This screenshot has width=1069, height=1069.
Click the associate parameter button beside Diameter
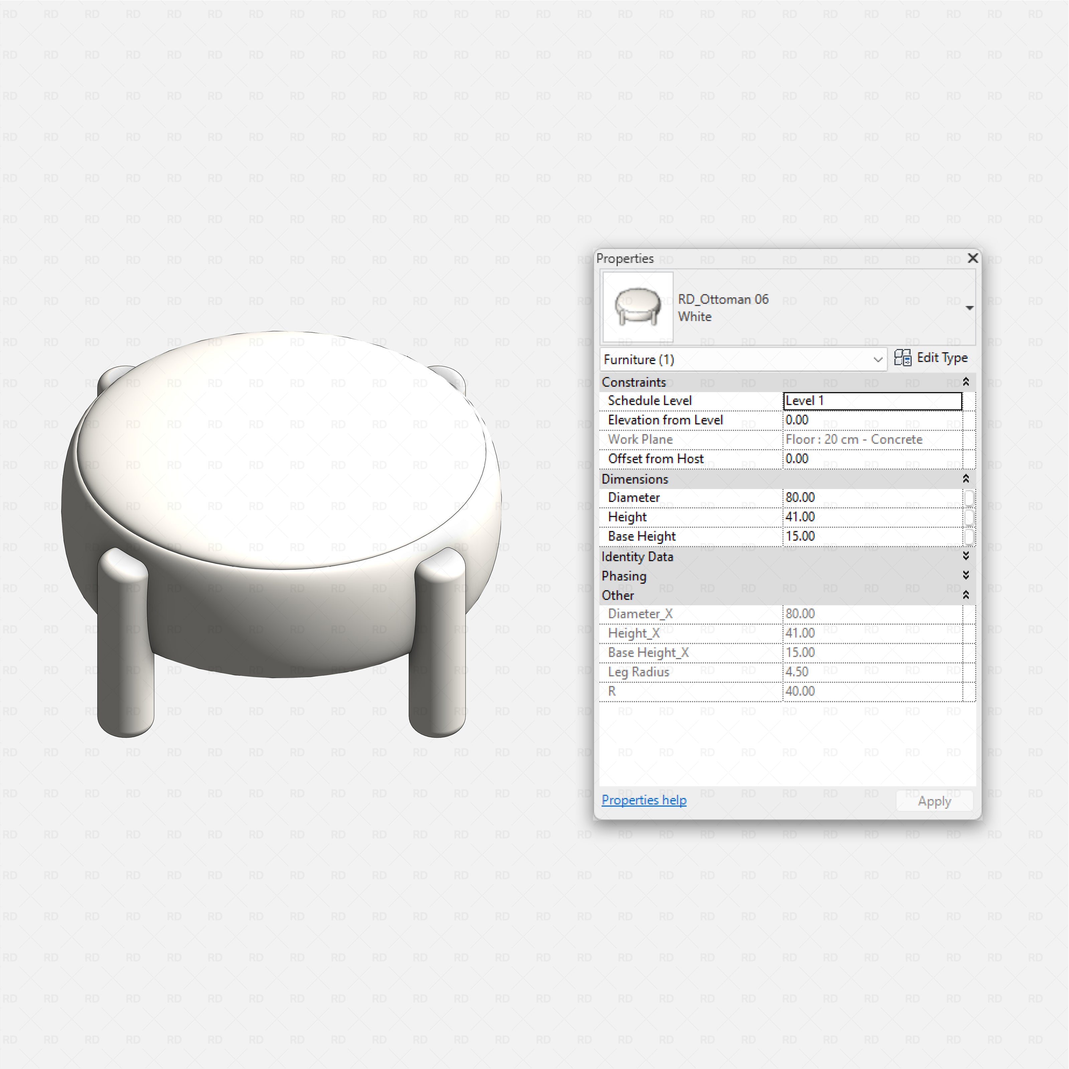click(969, 497)
